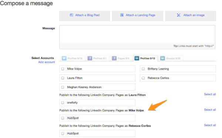Click the Twitter bird icon on Profiles 0/18 tab

(64, 58)
